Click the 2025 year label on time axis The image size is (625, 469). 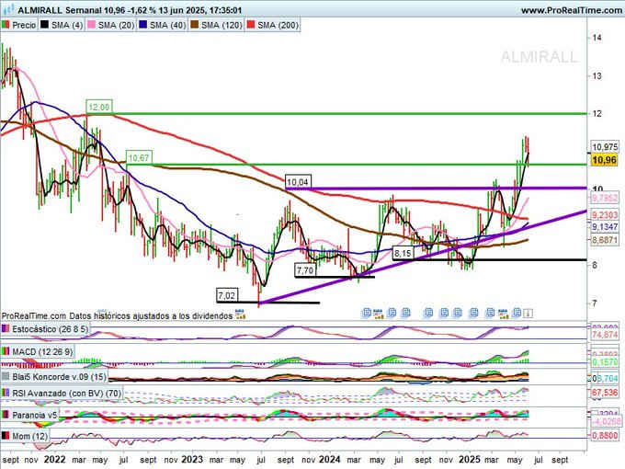pyautogui.click(x=470, y=459)
